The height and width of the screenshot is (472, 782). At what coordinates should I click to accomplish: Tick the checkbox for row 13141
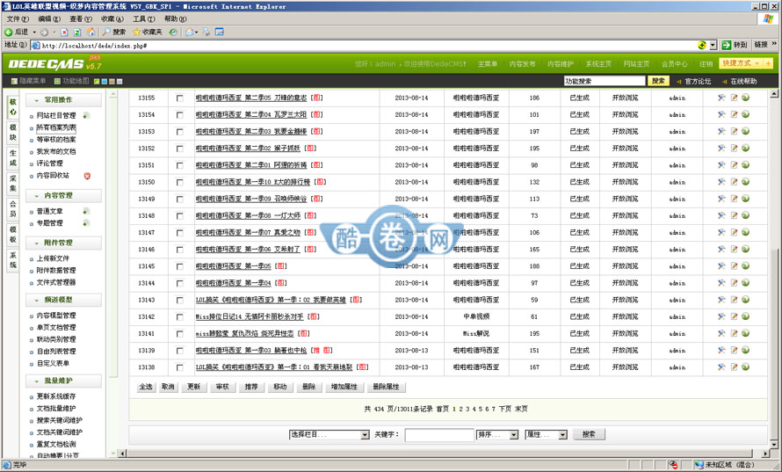pyautogui.click(x=179, y=334)
